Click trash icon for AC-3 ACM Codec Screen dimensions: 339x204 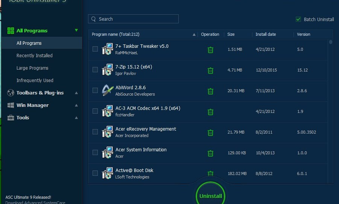210,112
